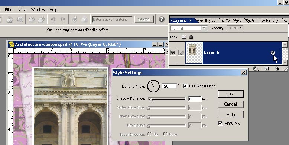Click the Search button
Image resolution: width=289 pixels, height=145 pixels.
pos(144,19)
